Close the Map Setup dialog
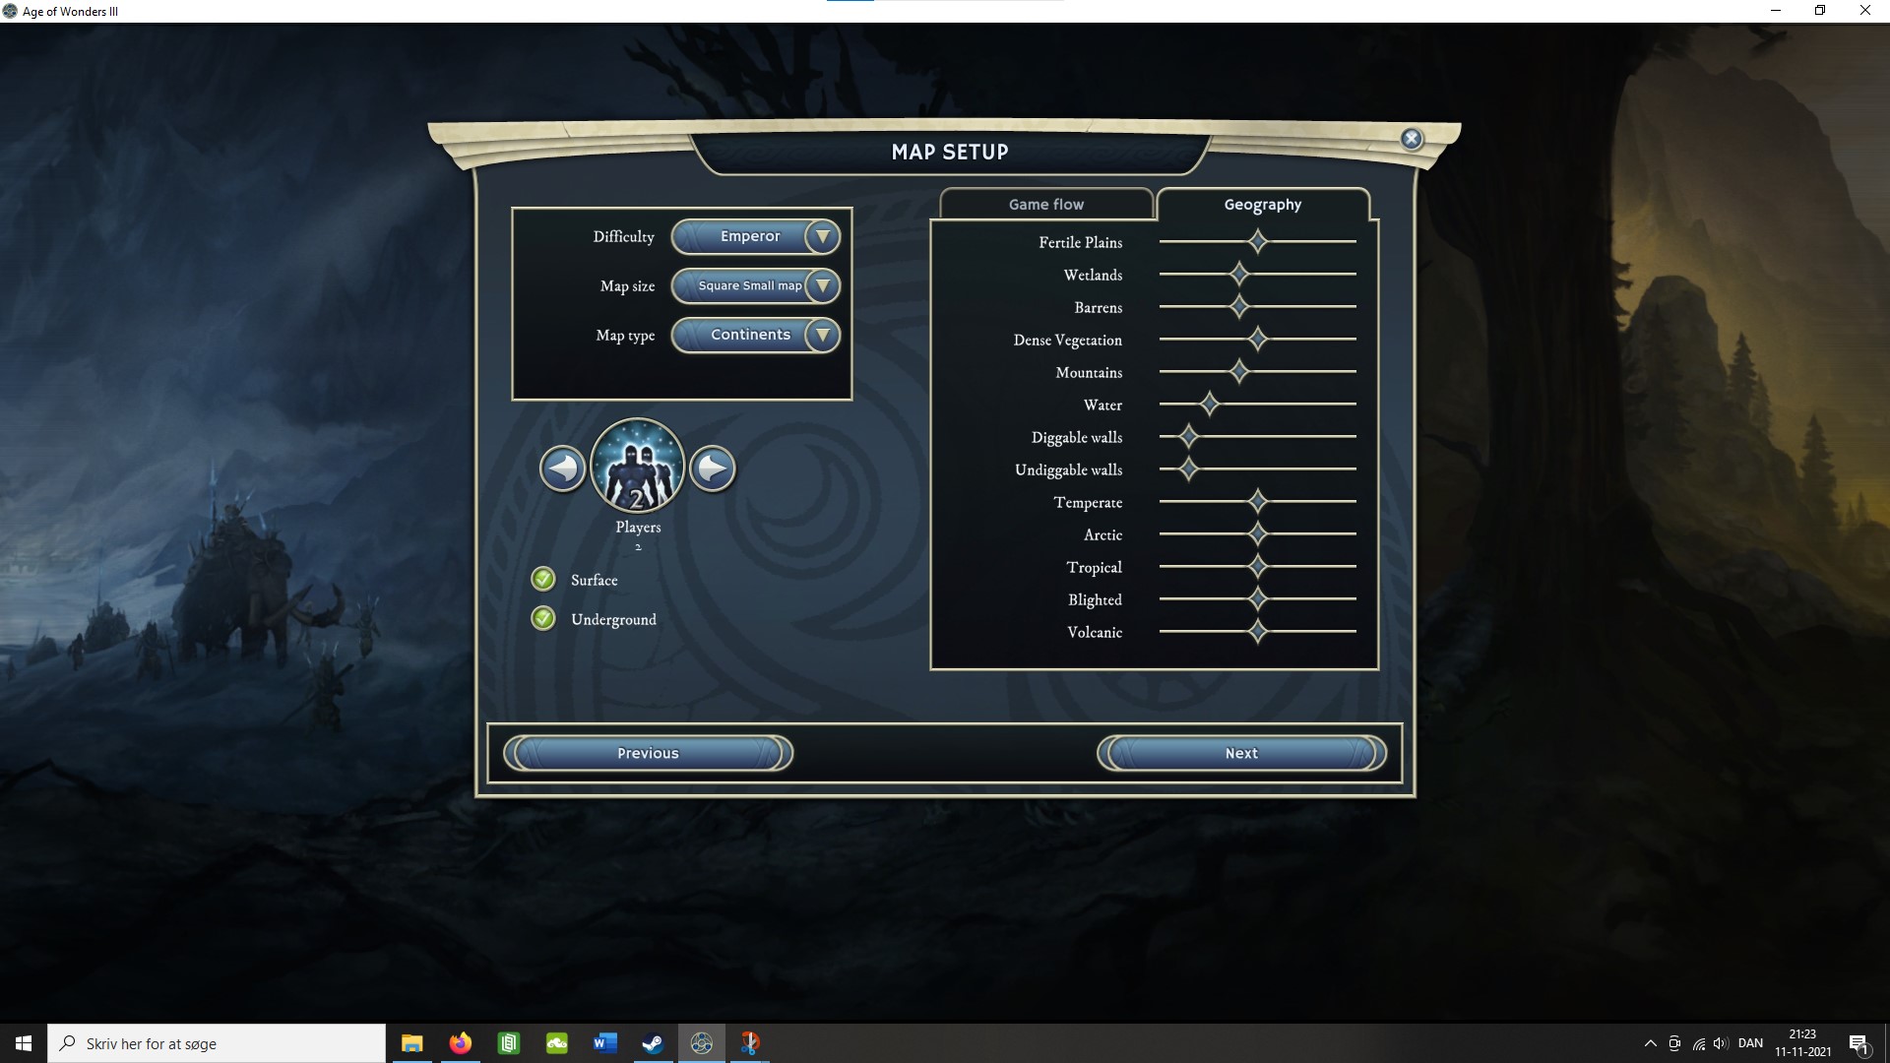 click(x=1412, y=139)
